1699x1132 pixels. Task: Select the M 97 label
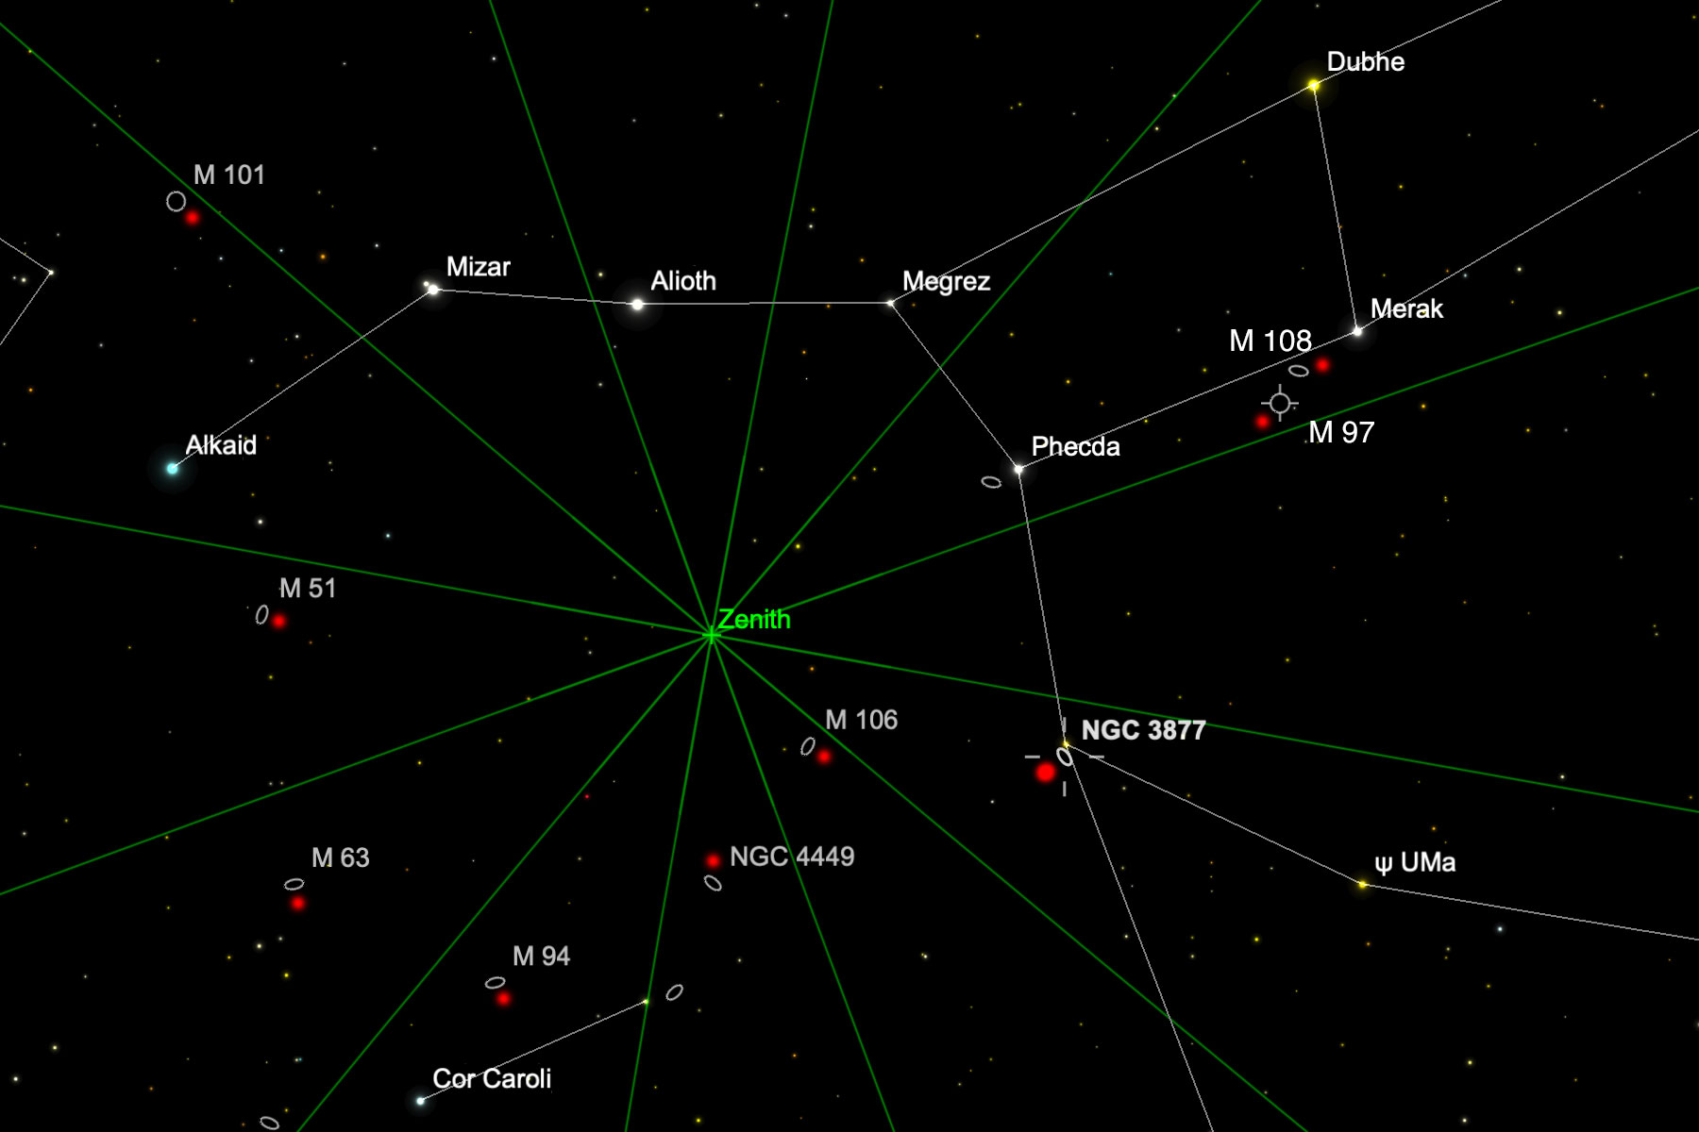[1341, 432]
